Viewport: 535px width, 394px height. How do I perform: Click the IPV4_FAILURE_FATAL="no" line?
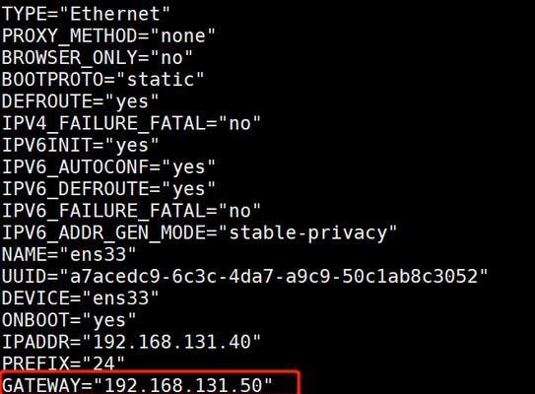pyautogui.click(x=131, y=123)
